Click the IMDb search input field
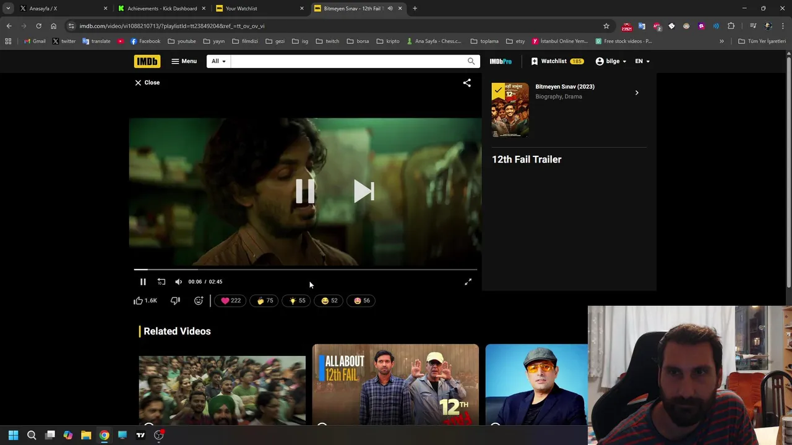The image size is (792, 445). point(348,61)
